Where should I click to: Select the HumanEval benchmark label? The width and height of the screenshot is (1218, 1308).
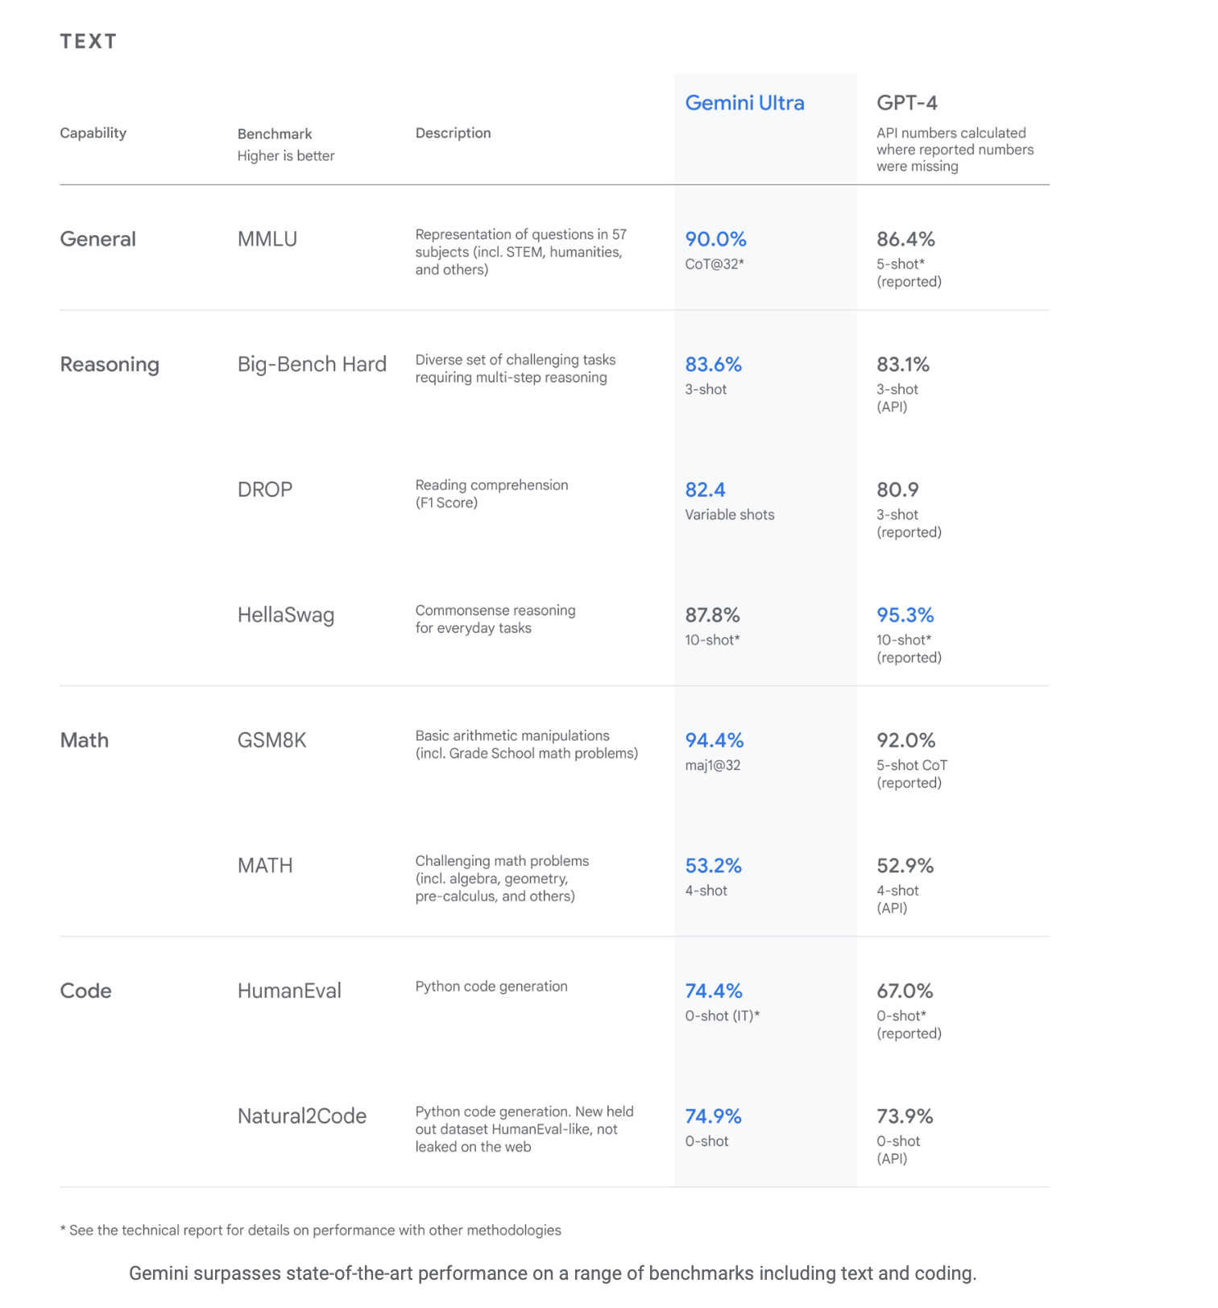pyautogui.click(x=289, y=991)
